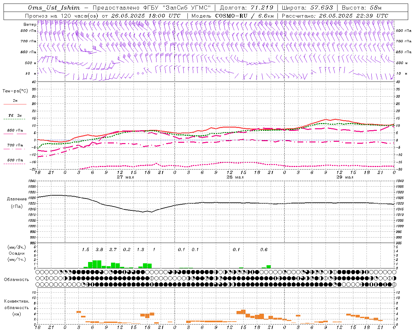Click the 2.7 precipitation total value
This screenshot has height=330, width=413.
pos(113,250)
